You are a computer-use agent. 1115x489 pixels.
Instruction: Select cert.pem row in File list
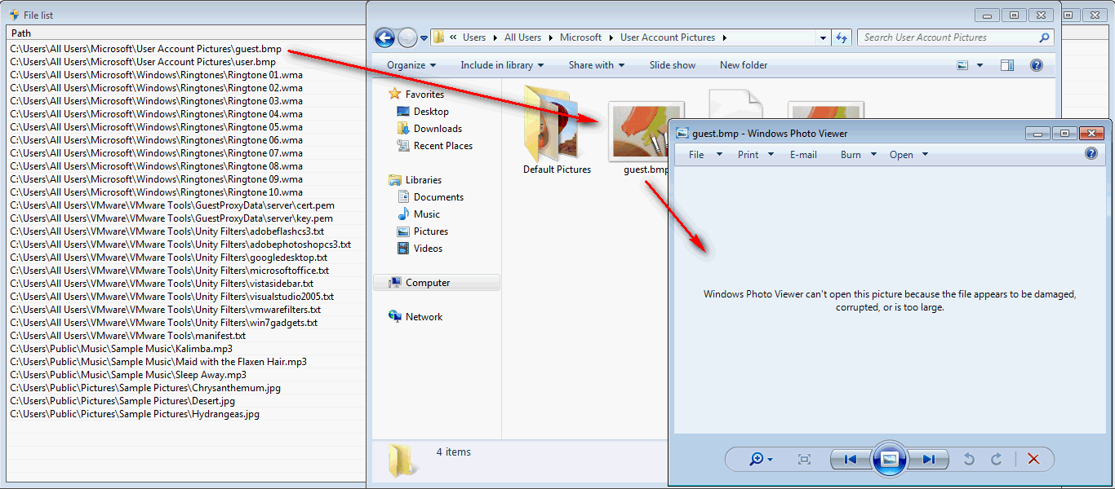[172, 205]
